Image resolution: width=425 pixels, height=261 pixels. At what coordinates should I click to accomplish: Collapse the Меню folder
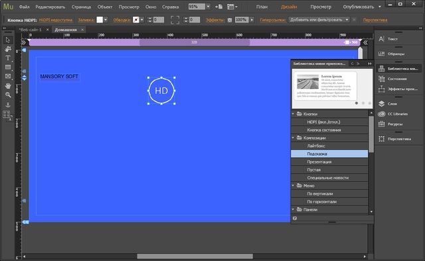click(293, 185)
